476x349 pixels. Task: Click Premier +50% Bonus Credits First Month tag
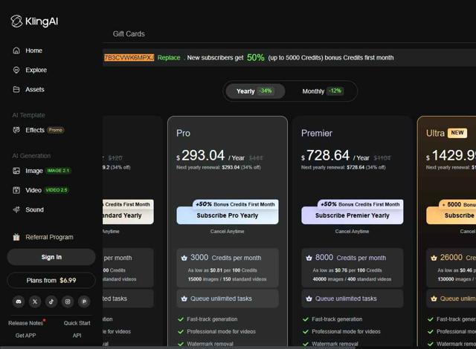point(360,204)
